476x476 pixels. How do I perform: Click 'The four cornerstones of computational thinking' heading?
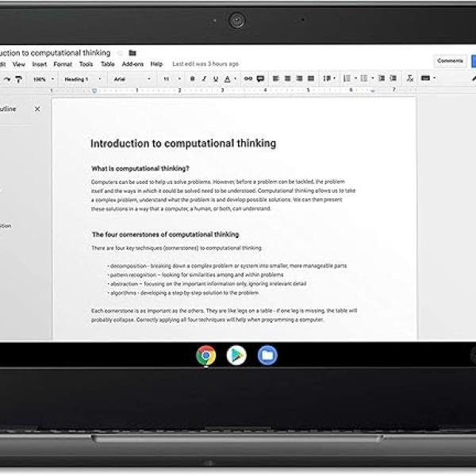tap(166, 234)
